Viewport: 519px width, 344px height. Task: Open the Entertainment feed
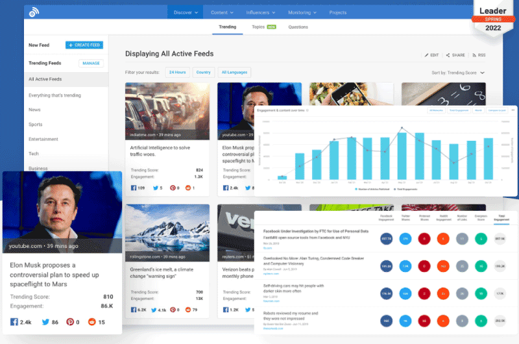pos(43,139)
